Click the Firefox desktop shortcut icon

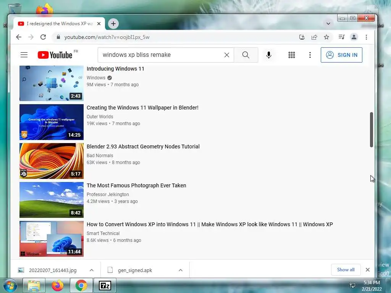point(45,9)
